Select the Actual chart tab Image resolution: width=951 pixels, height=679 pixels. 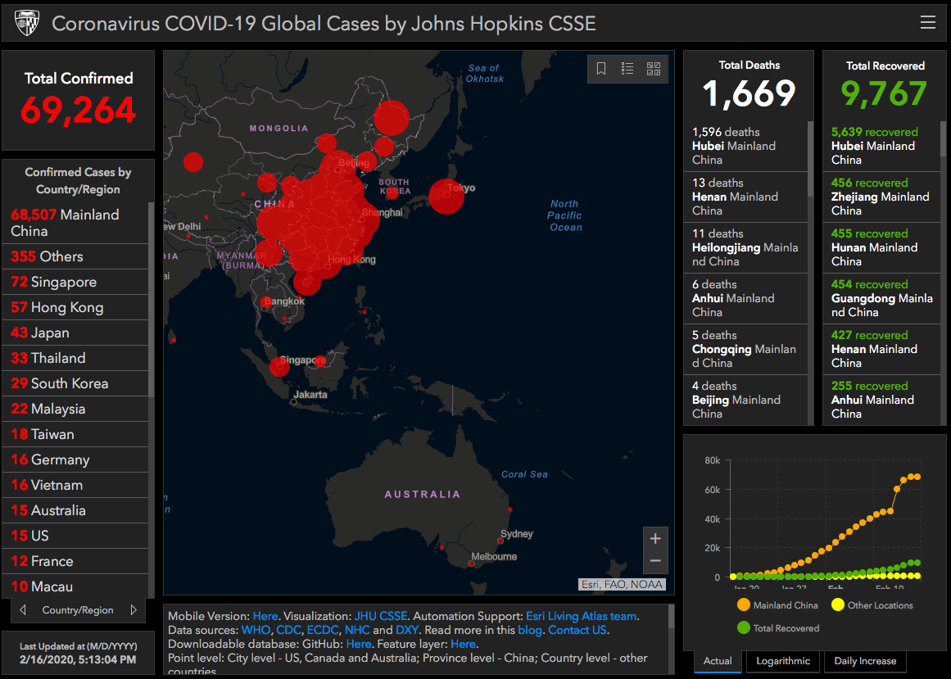[718, 661]
